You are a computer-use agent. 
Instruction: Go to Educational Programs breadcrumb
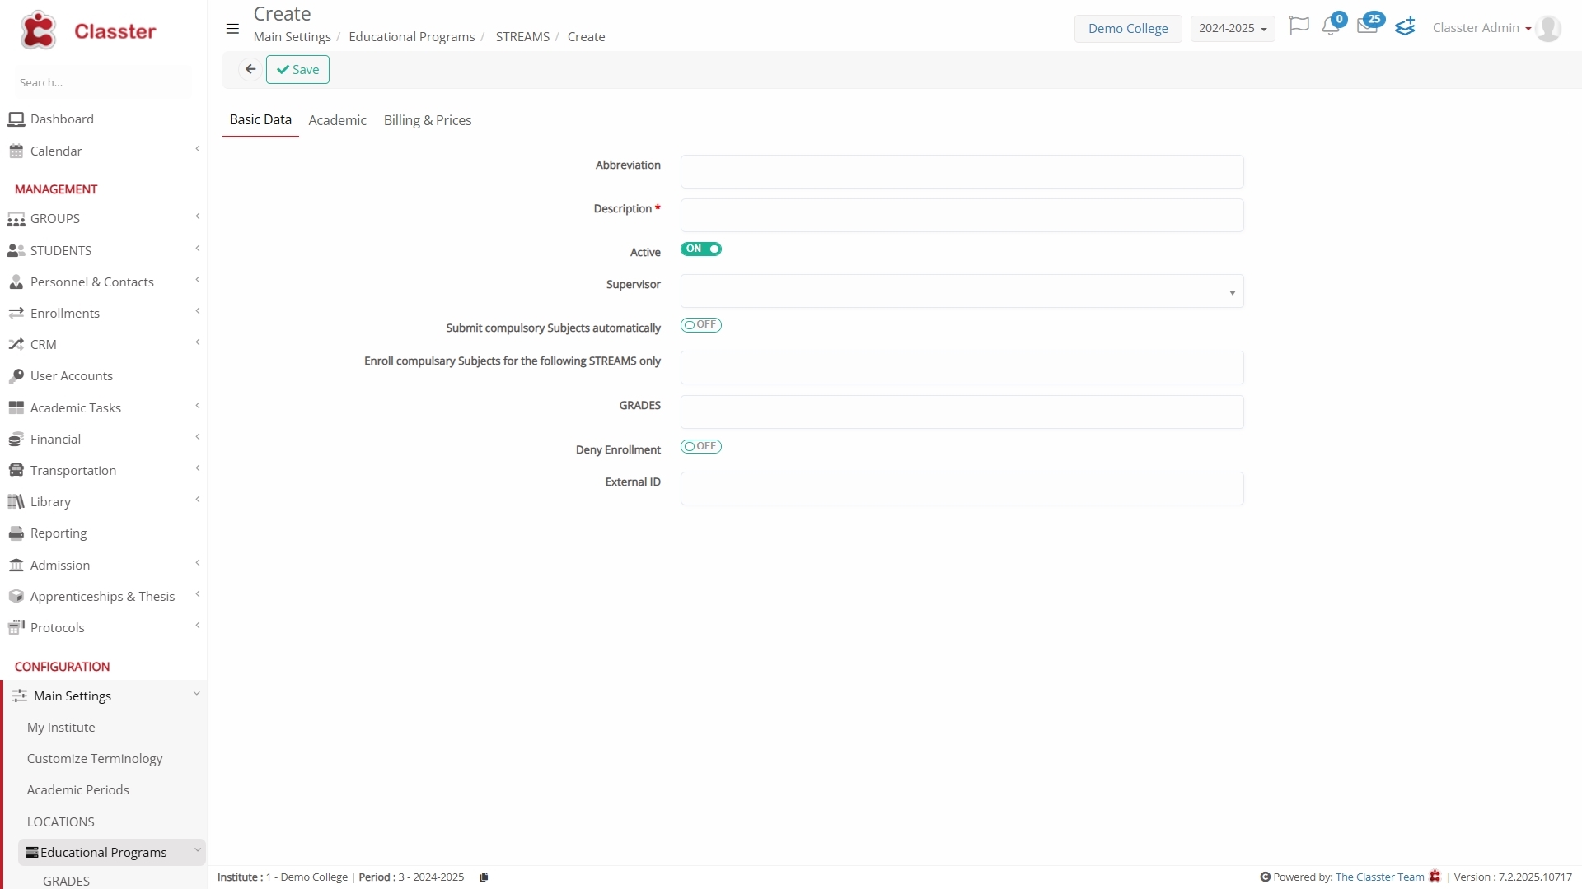click(x=412, y=37)
